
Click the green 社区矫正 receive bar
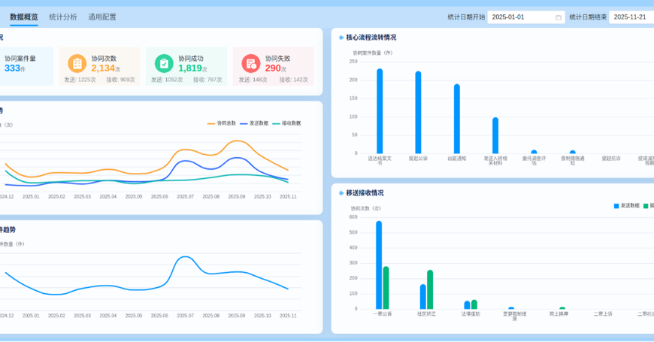430,290
